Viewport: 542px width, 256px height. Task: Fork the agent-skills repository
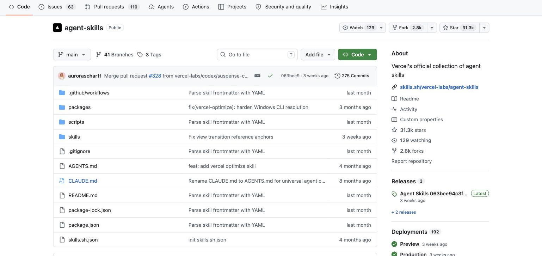408,28
